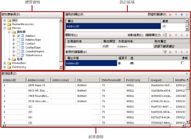Delete relationship with red X in 關聯性
This screenshot has width=191, height=139.
click(x=170, y=35)
